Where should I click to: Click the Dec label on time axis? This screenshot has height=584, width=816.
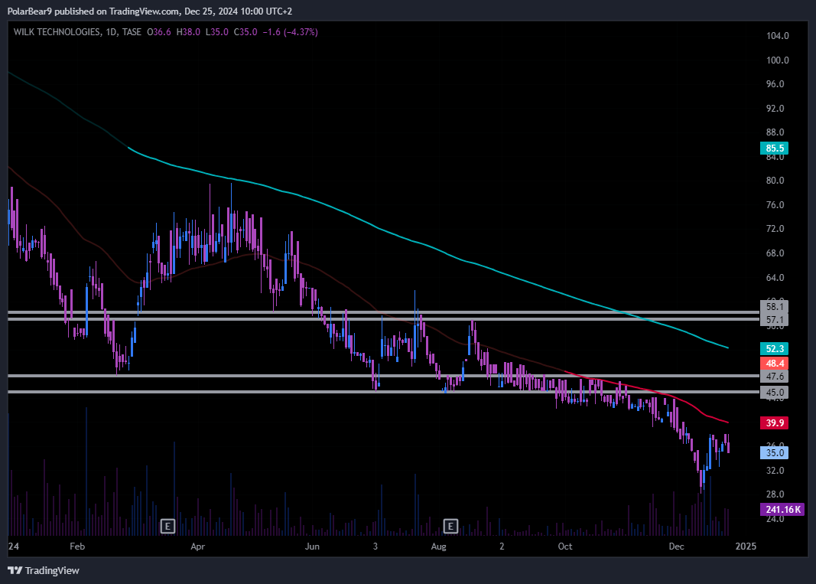[676, 546]
